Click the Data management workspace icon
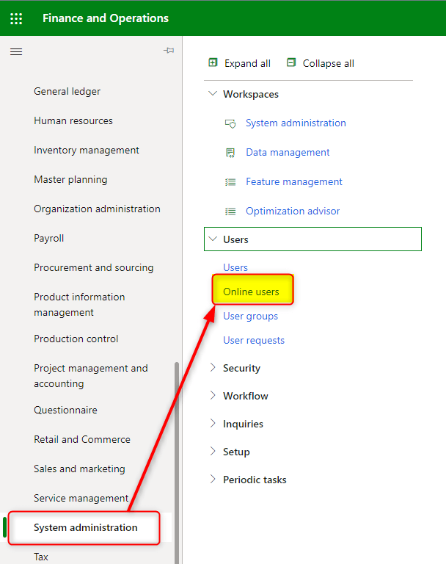 click(x=230, y=153)
